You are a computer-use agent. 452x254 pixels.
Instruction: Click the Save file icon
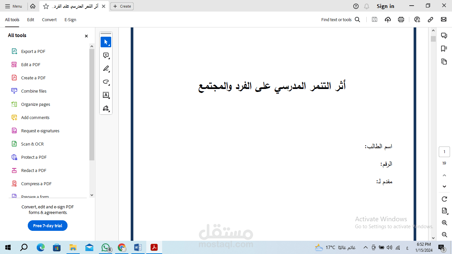pyautogui.click(x=375, y=20)
